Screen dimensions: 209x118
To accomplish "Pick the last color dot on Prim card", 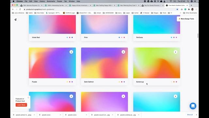I will pos(124,37).
